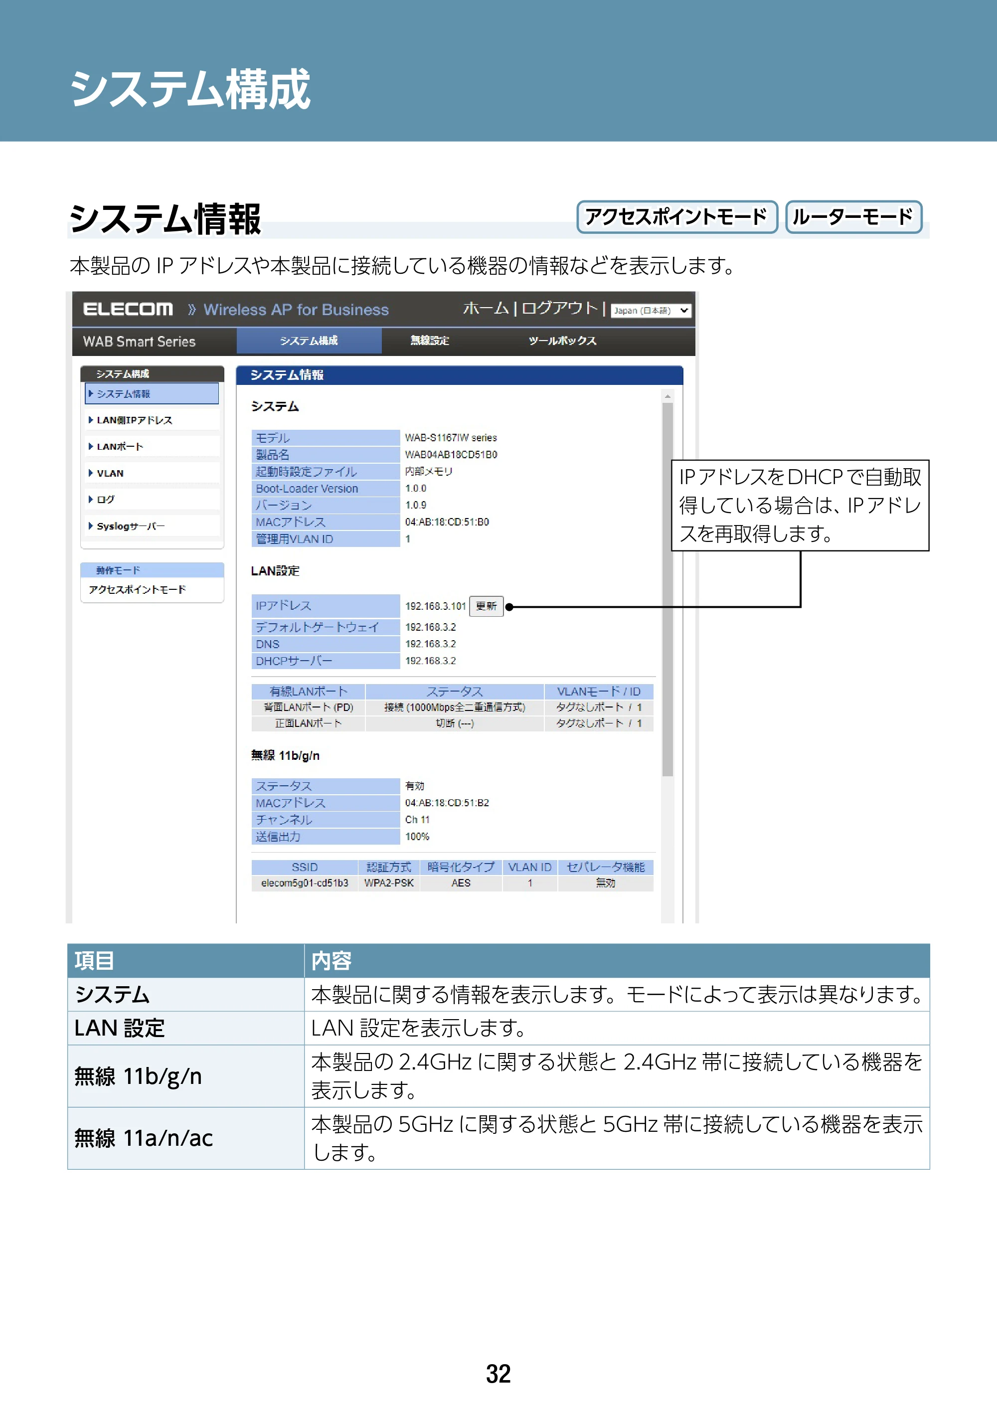Click the AES encryption type cell

click(461, 883)
